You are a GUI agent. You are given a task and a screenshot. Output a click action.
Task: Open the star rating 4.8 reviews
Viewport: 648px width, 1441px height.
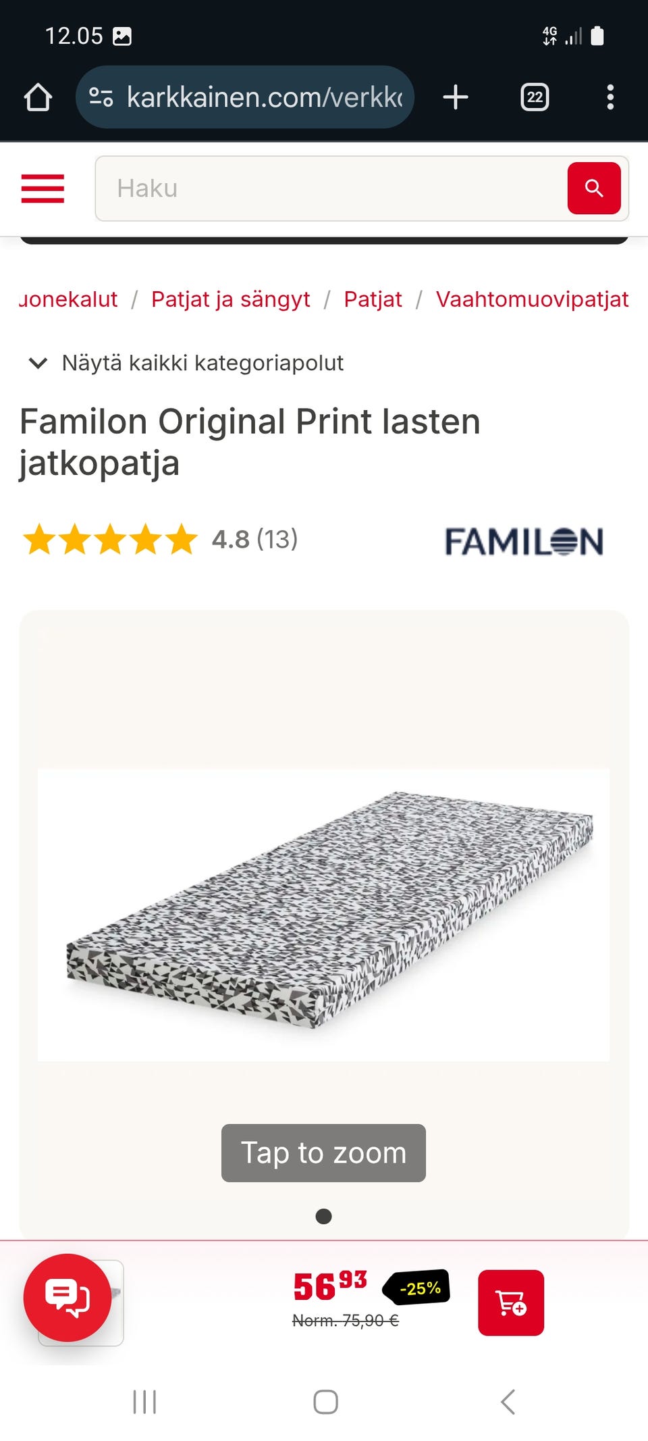coord(160,539)
